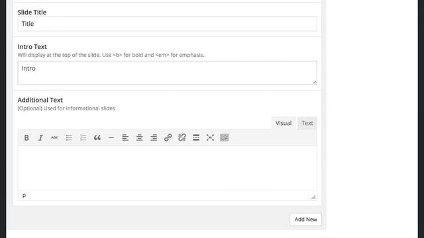
Task: Click the Add New button
Action: [x=306, y=219]
